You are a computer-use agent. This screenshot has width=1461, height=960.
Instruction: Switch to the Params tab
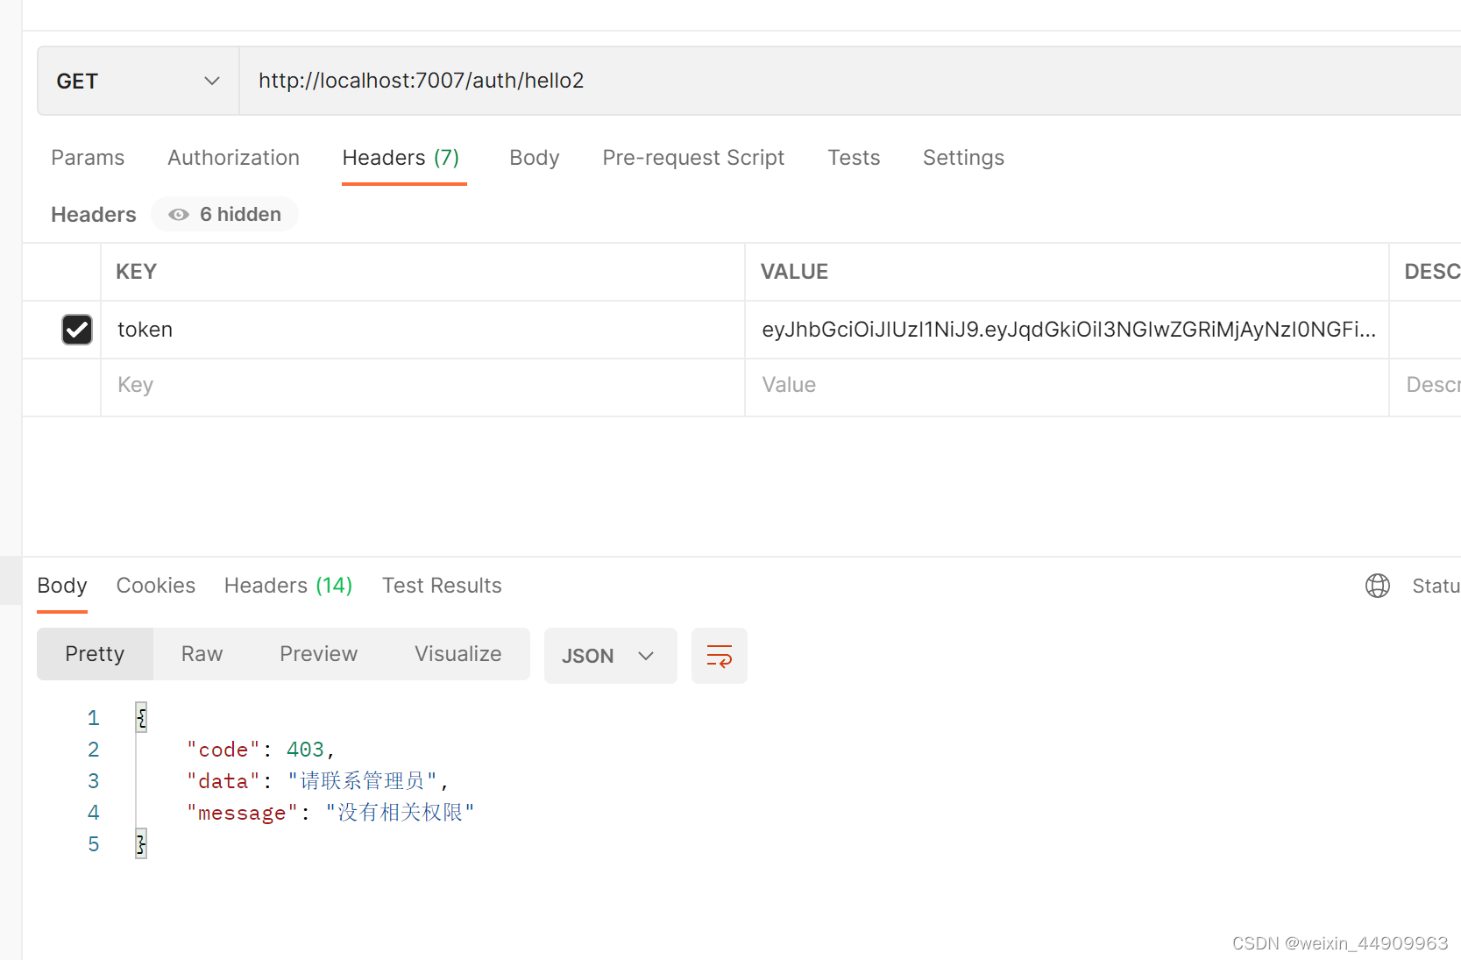(88, 158)
